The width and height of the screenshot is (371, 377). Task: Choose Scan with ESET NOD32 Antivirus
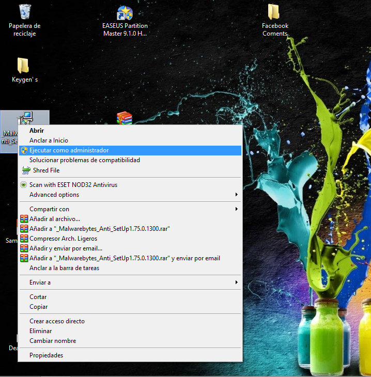[130, 185]
